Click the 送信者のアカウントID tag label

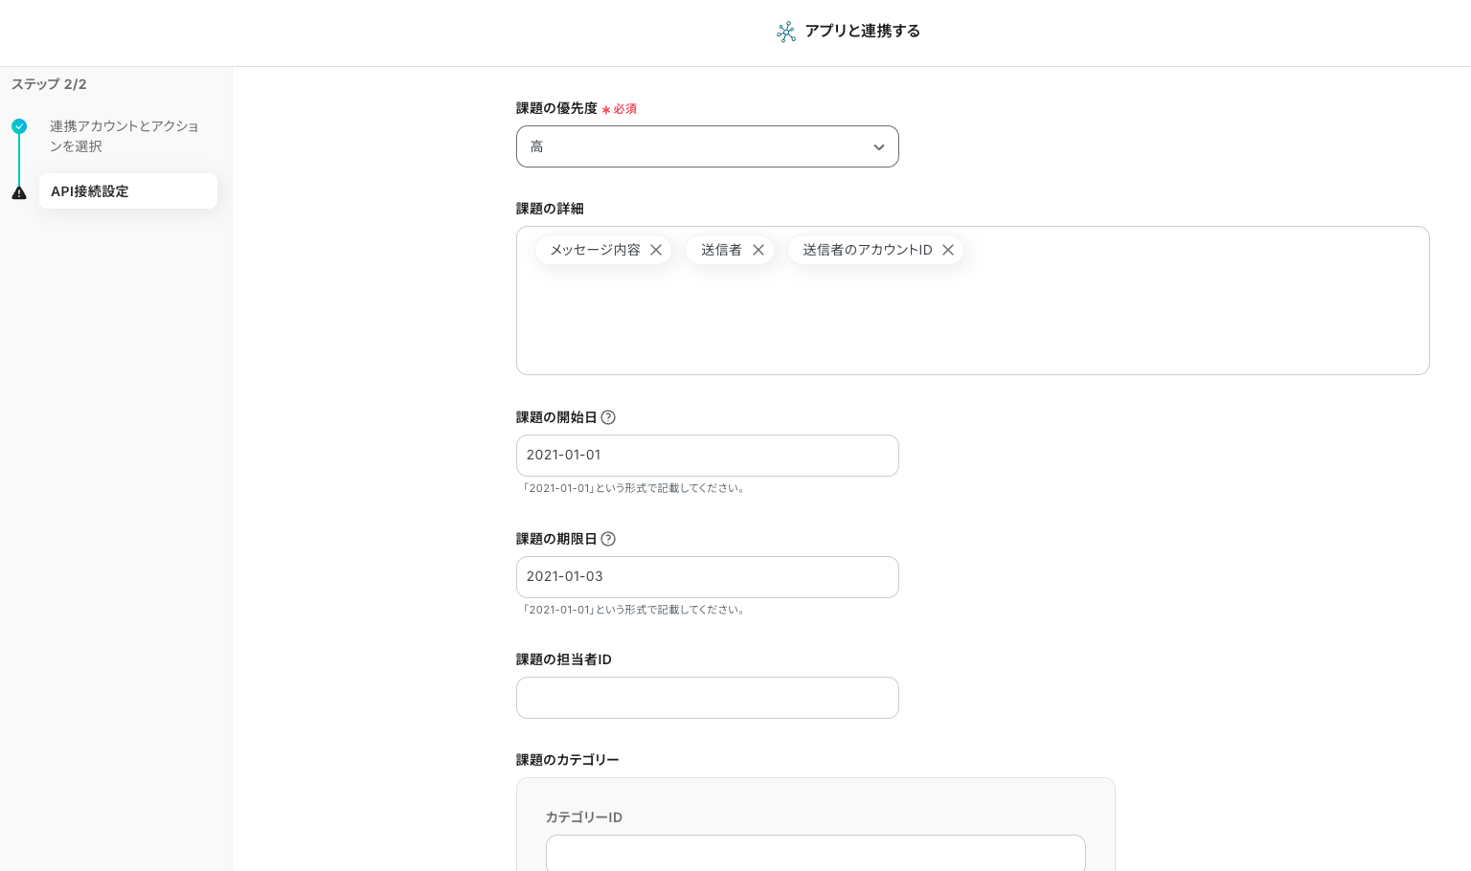point(867,250)
